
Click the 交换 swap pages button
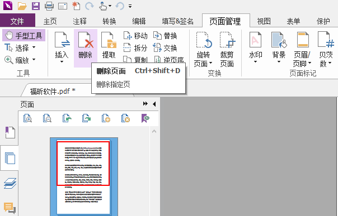[165, 48]
